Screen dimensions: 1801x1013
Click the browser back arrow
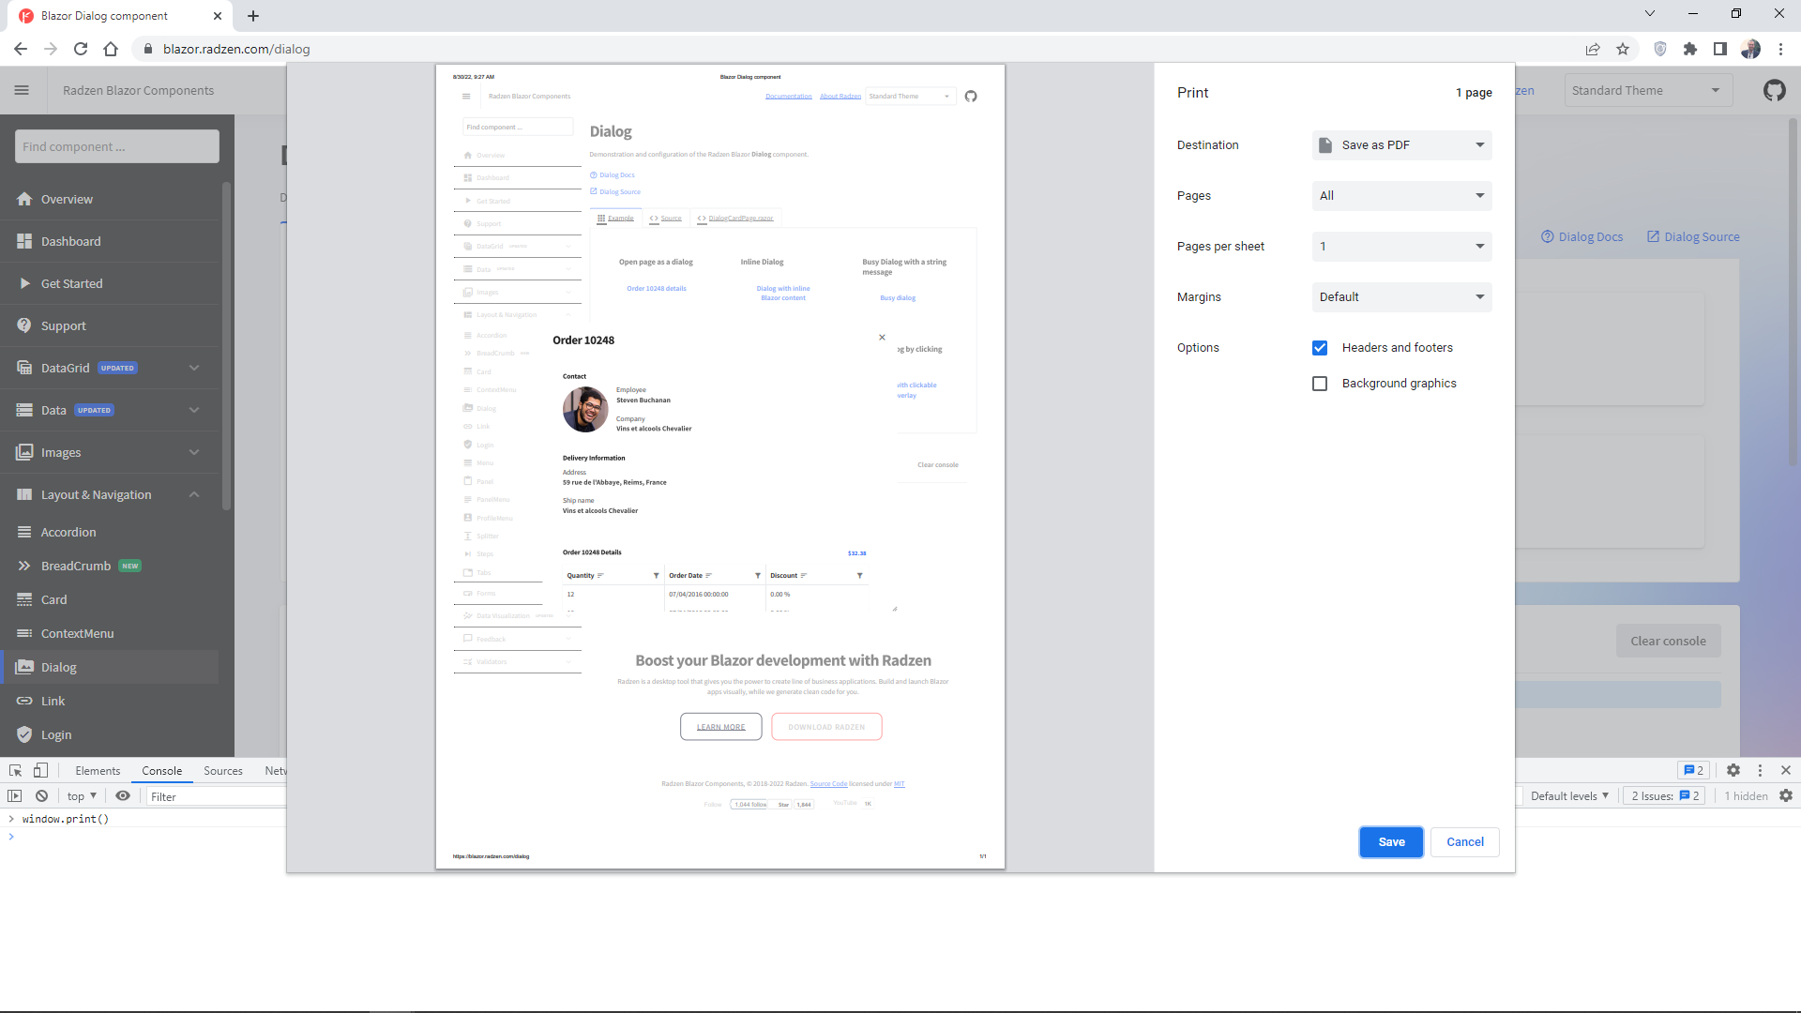point(21,49)
